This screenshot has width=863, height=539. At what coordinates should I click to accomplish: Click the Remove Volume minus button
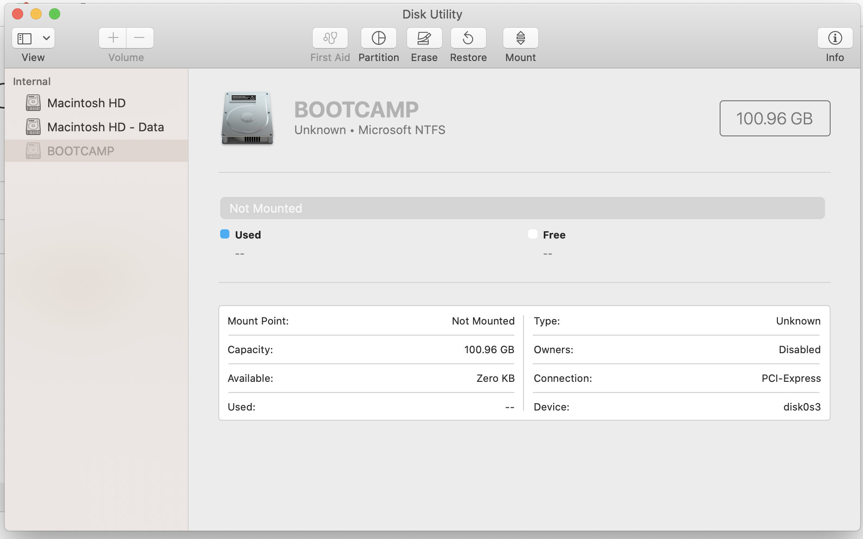(140, 38)
